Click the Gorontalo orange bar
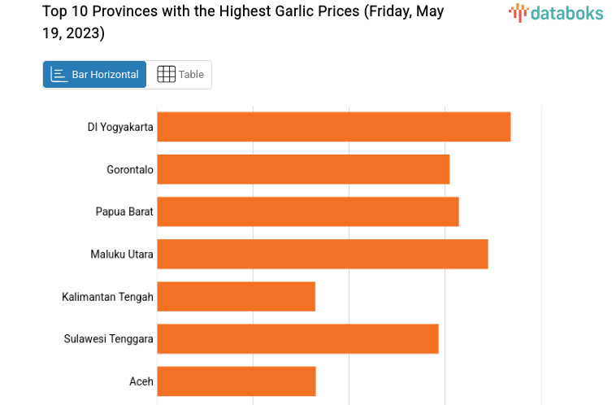This screenshot has width=612, height=405. coord(303,169)
